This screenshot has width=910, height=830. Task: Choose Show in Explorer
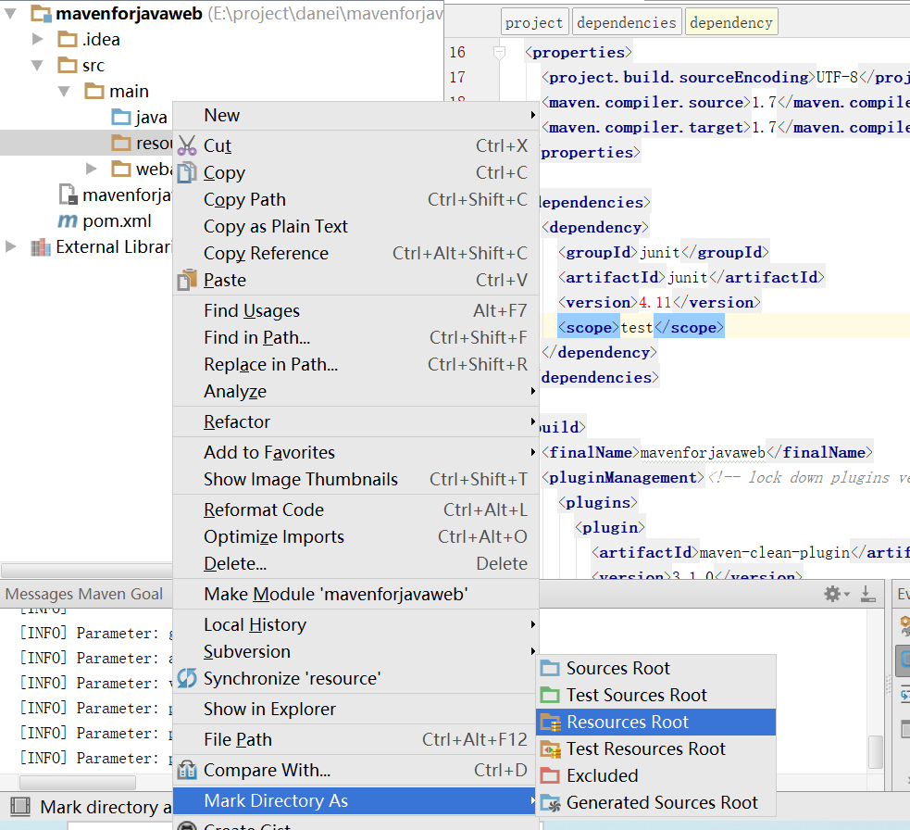(x=355, y=709)
